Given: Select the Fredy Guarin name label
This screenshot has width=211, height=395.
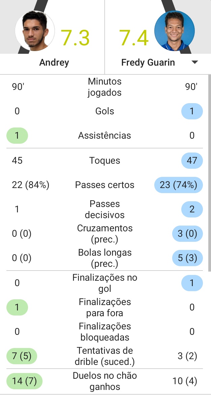Looking at the screenshot, I should pyautogui.click(x=148, y=63).
